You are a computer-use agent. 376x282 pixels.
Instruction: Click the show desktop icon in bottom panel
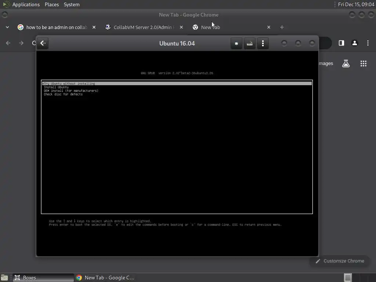coord(4,278)
